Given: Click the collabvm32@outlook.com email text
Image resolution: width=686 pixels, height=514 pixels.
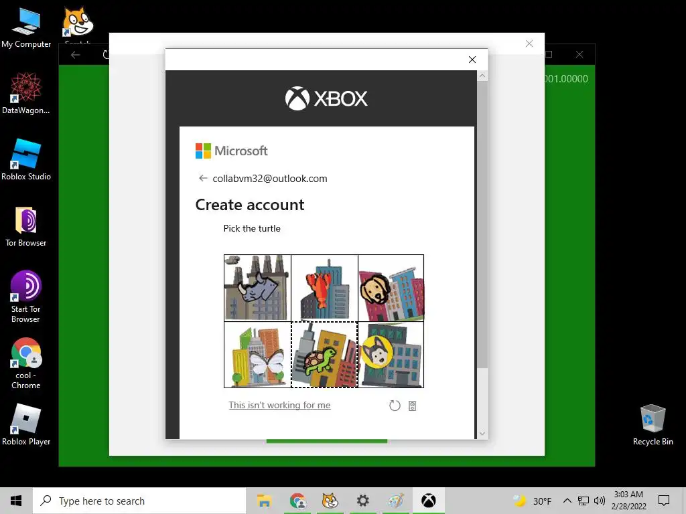Looking at the screenshot, I should [x=270, y=178].
